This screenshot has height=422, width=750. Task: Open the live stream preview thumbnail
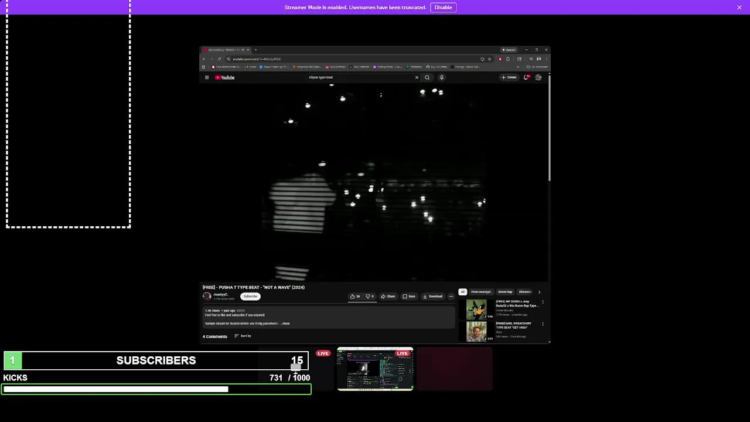pyautogui.click(x=375, y=369)
